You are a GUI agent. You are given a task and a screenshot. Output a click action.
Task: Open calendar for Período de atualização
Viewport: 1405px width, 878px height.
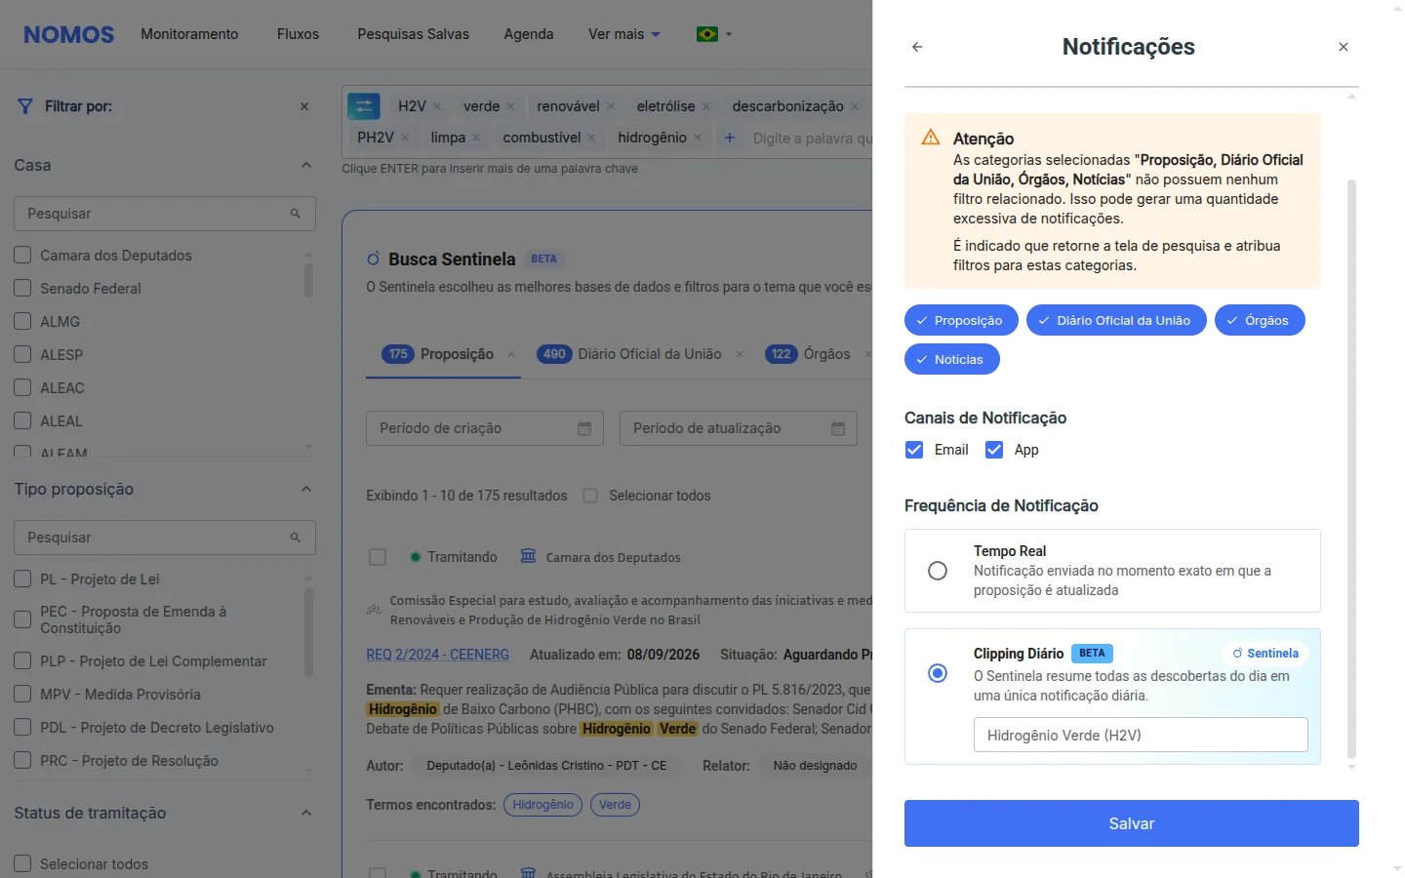pyautogui.click(x=838, y=428)
